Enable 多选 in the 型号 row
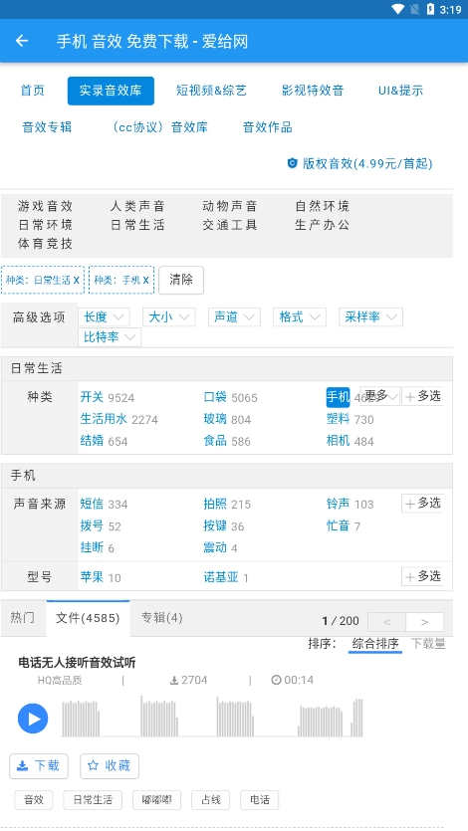Screen dimensions: 468x831 tap(422, 576)
